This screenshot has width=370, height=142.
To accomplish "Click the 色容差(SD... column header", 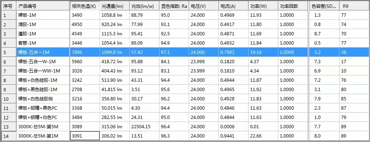I will point(324,6).
